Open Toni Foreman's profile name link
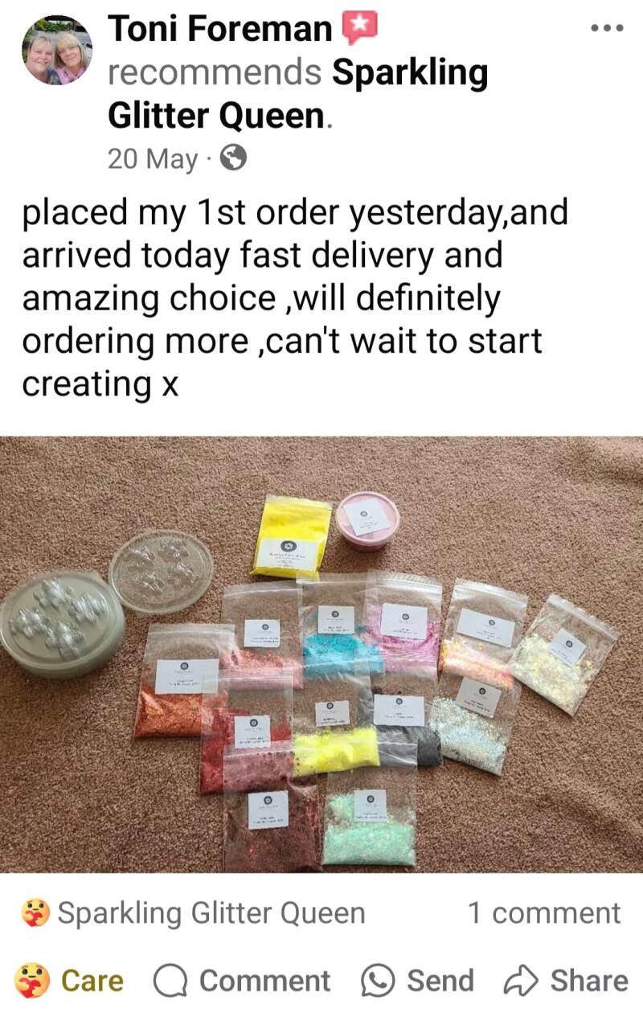The height and width of the screenshot is (1017, 643). [x=220, y=29]
